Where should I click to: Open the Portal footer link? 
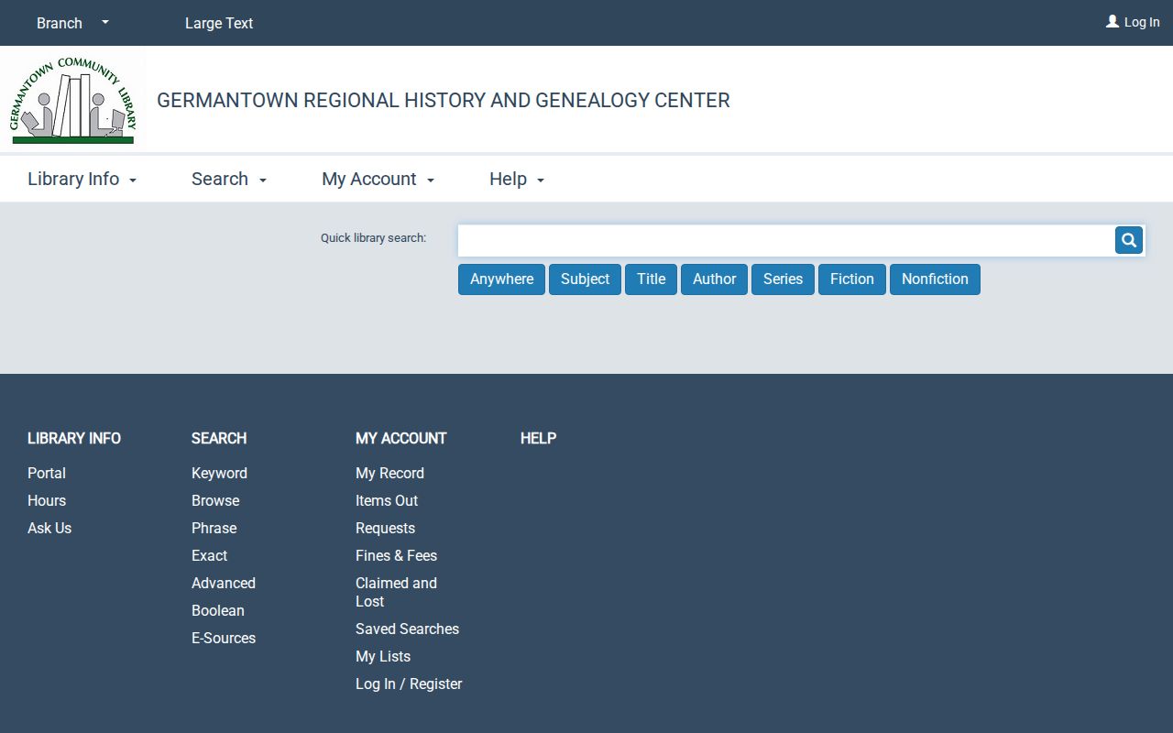(x=47, y=473)
